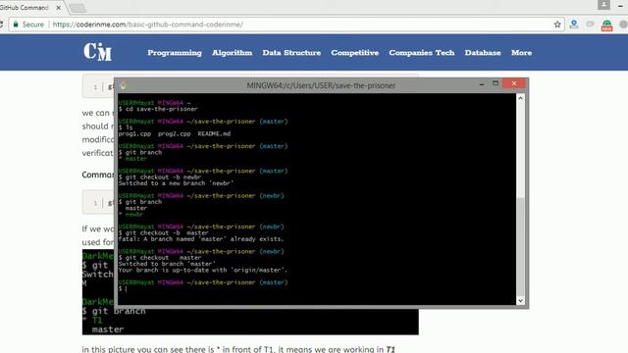The height and width of the screenshot is (353, 628).
Task: Click terminal scrollbar down arrow
Action: point(520,301)
